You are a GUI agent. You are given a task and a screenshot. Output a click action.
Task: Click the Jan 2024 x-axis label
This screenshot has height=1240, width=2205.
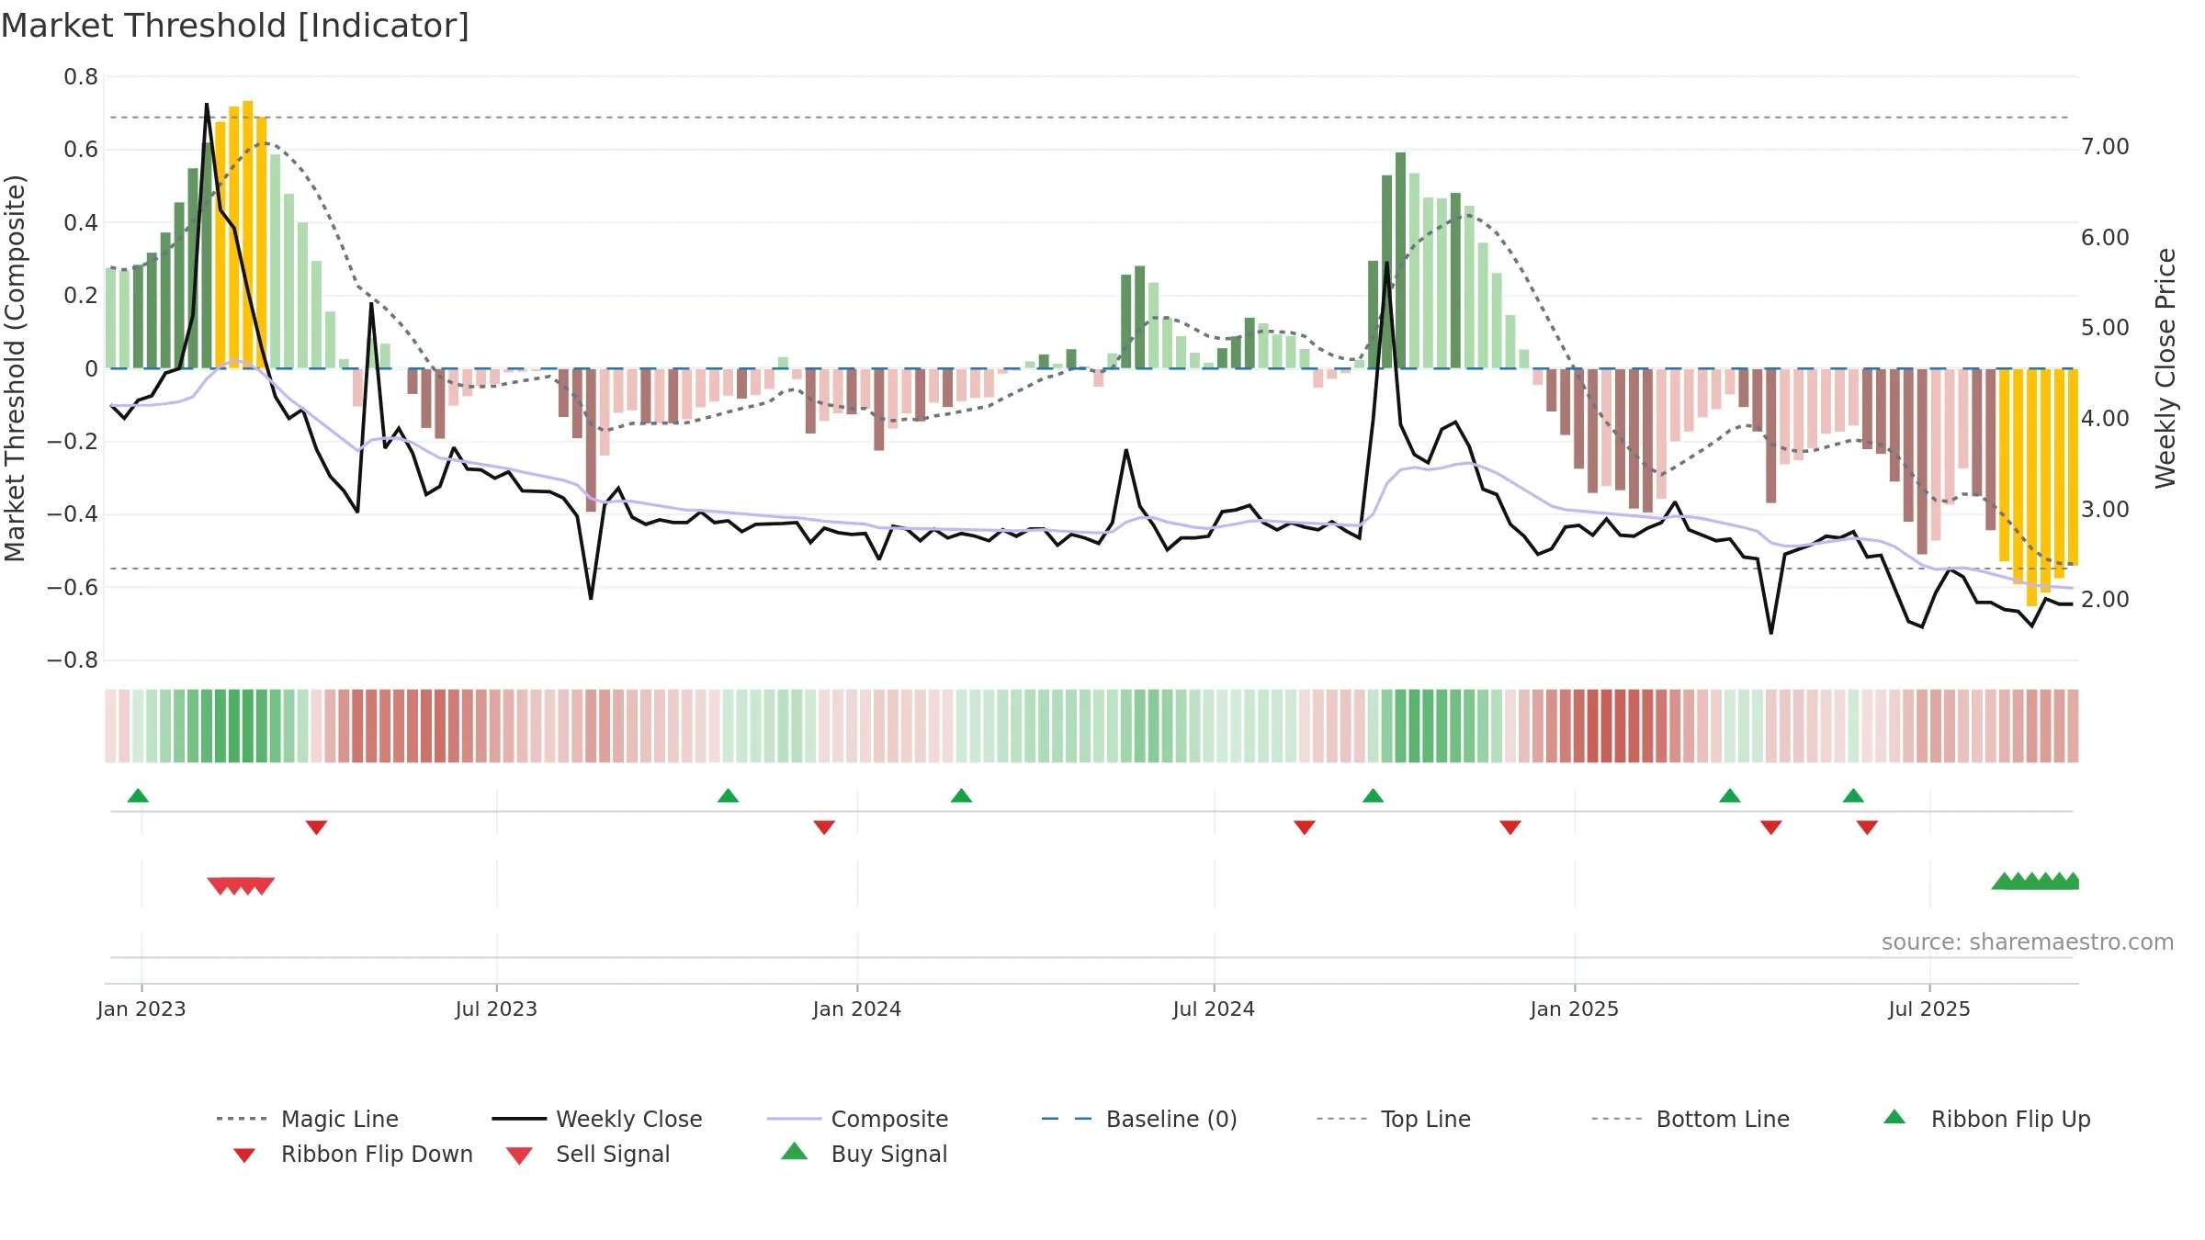(x=857, y=1009)
